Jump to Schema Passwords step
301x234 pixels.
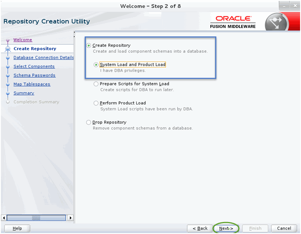point(34,75)
